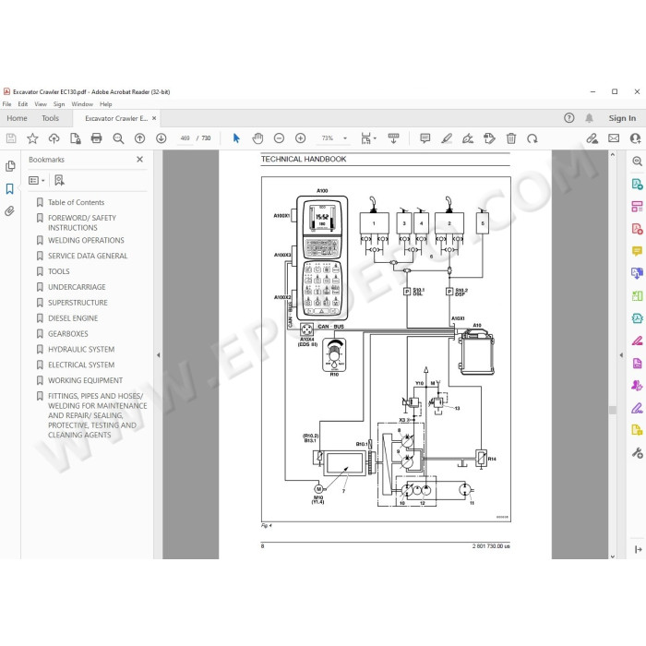The image size is (646, 646).
Task: Open the Table of Contents bookmark
Action: tap(77, 202)
